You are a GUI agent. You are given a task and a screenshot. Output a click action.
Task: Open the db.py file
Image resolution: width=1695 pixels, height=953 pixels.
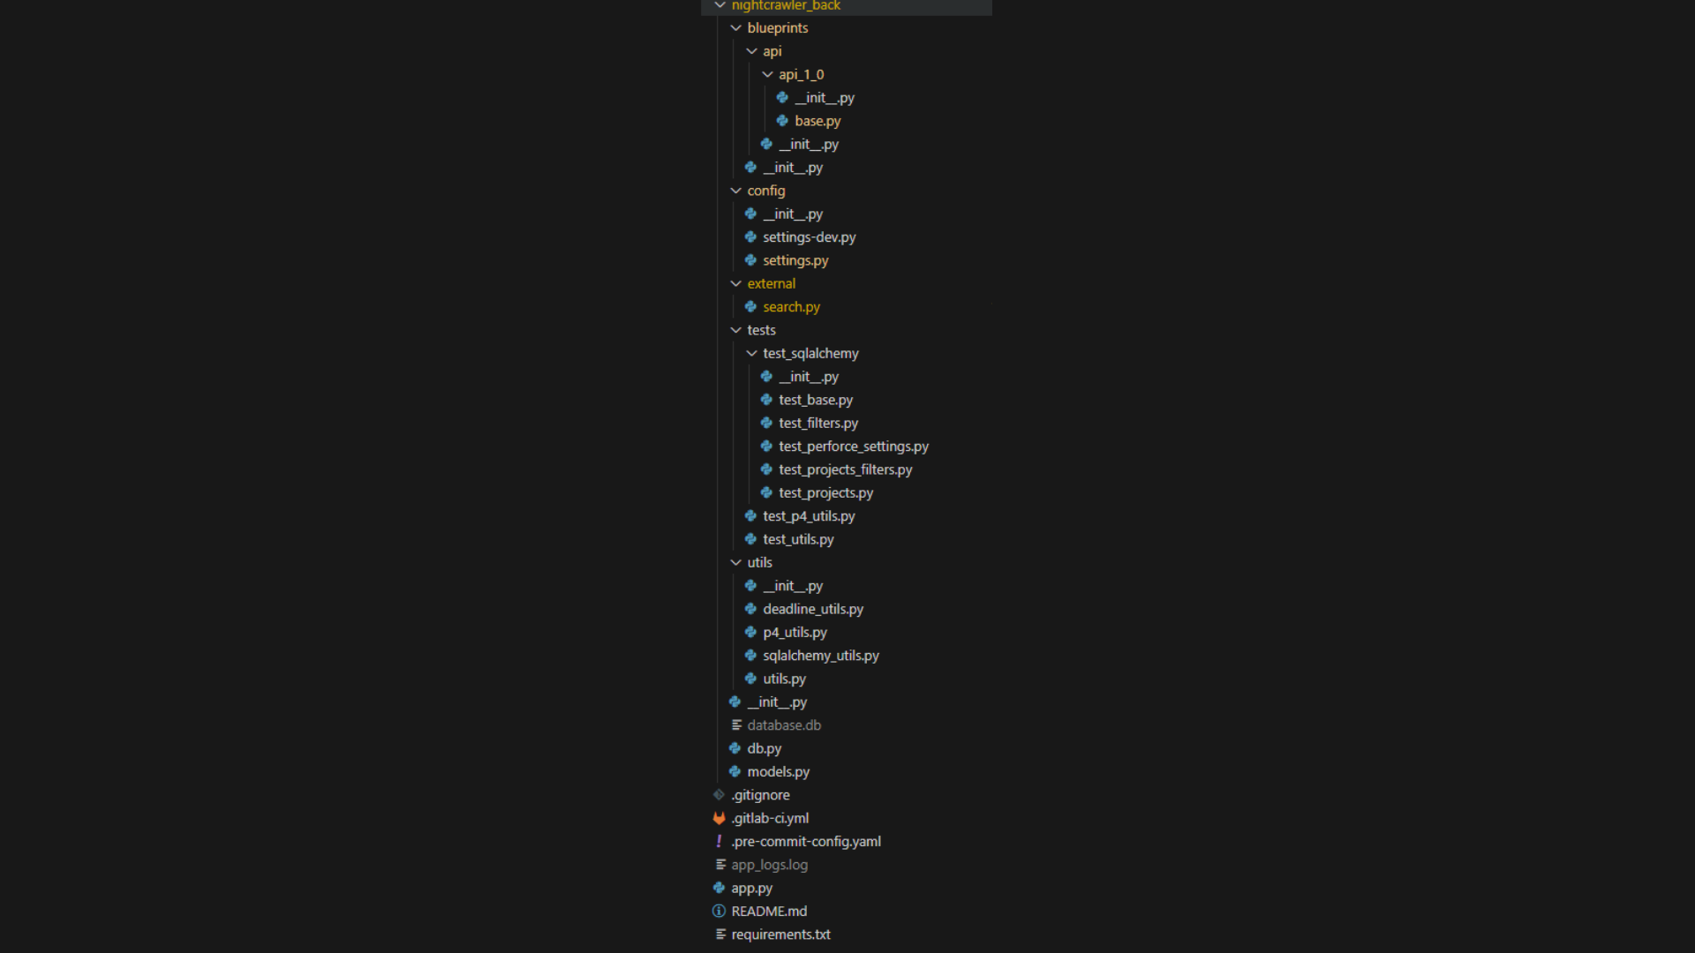point(765,747)
